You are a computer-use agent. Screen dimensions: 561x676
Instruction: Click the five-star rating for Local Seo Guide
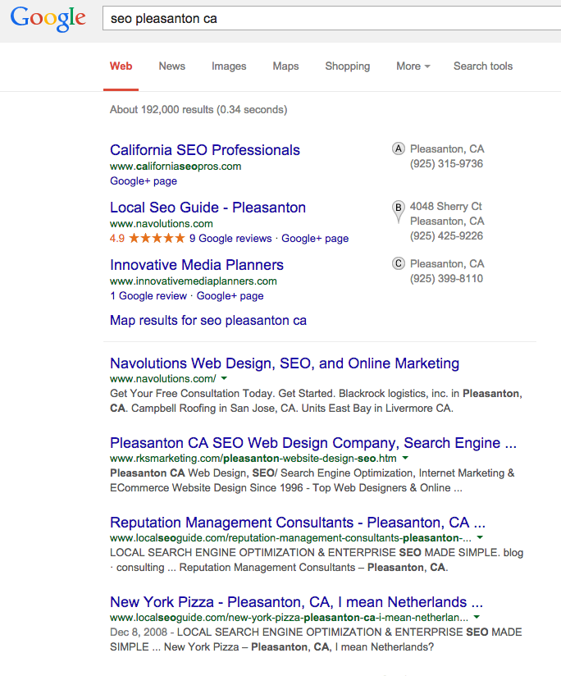[x=157, y=238]
